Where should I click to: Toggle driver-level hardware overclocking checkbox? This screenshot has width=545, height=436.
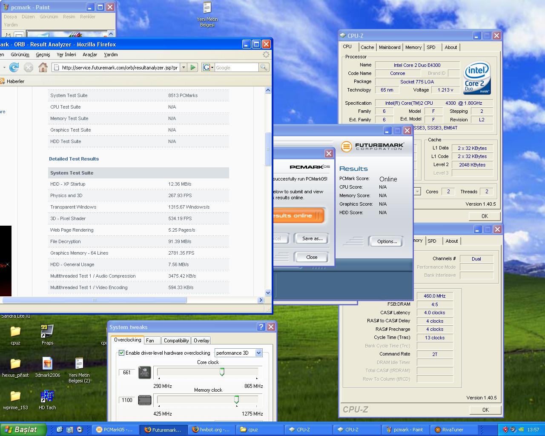[x=122, y=353]
